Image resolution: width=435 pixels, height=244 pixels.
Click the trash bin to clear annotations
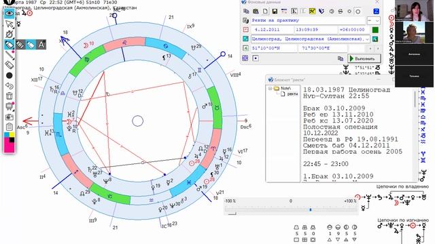click(x=10, y=96)
